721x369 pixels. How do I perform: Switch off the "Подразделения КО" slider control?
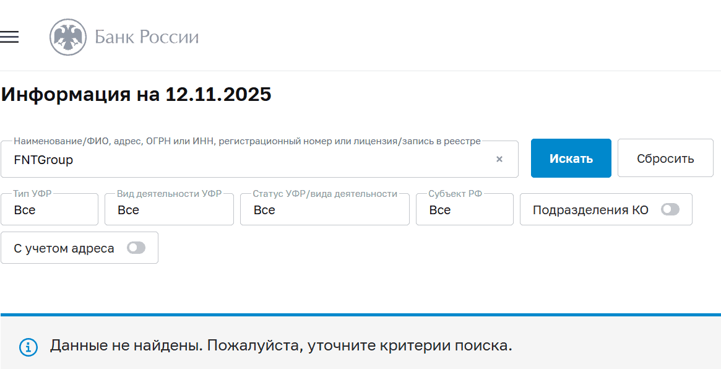pyautogui.click(x=670, y=209)
